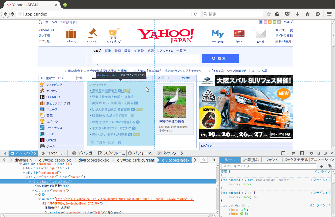Click the shopping cart icon (ショッピング)
The height and width of the screenshot is (217, 335).
tap(114, 34)
